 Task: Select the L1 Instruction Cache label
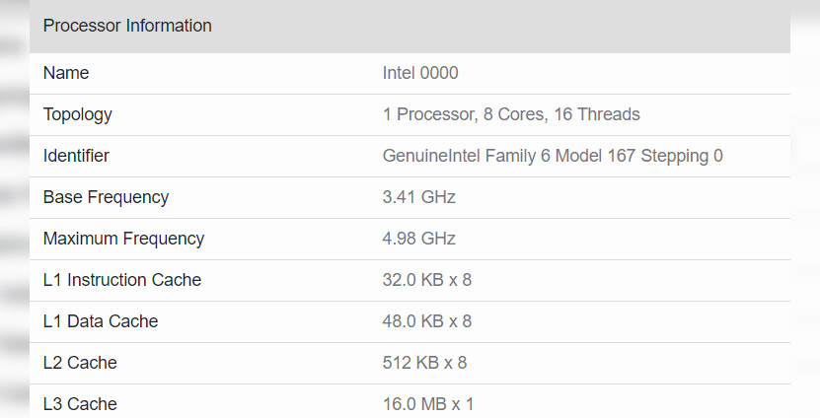[x=122, y=280]
